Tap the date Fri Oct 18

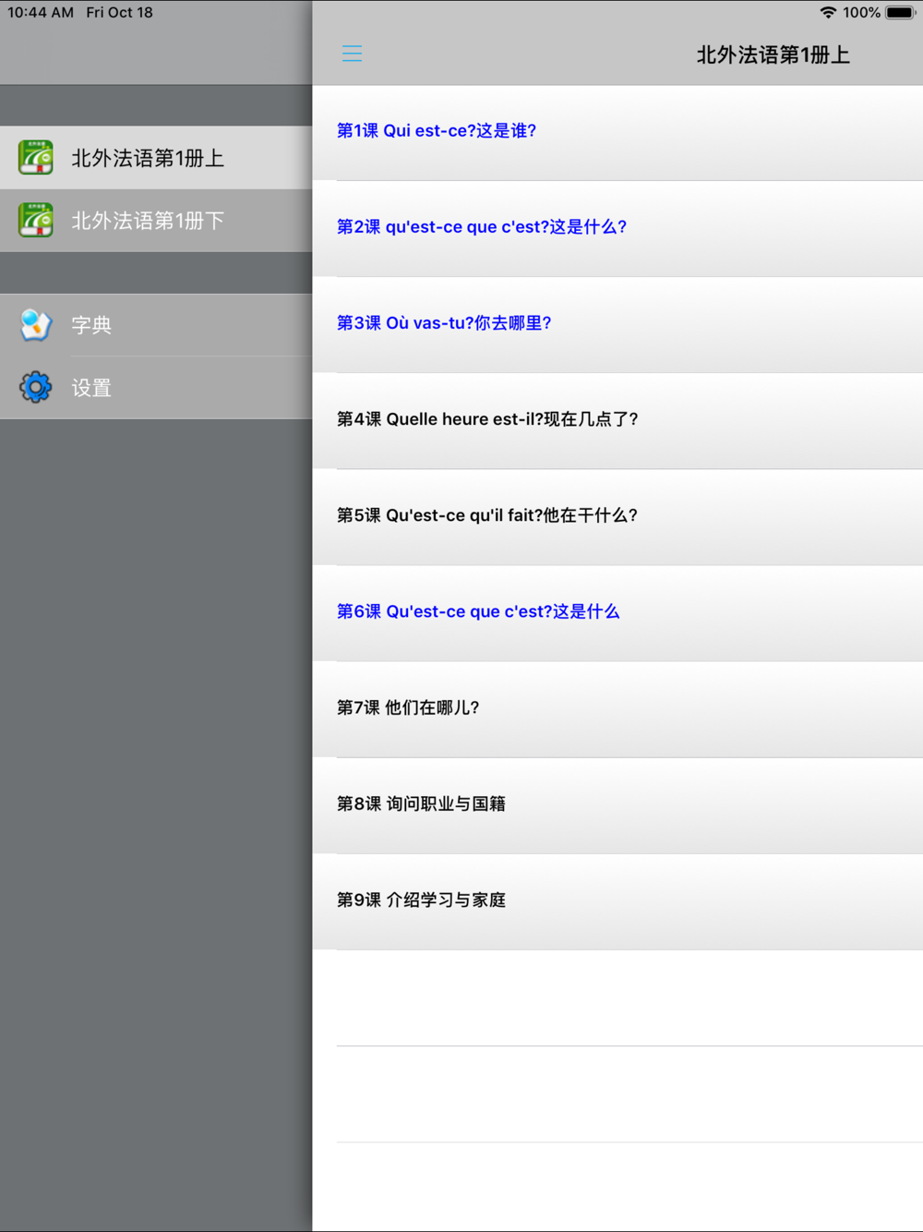pyautogui.click(x=120, y=13)
